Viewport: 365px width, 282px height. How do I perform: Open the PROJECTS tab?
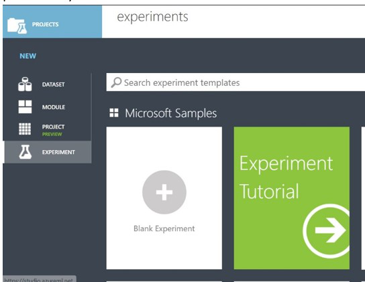(x=52, y=21)
